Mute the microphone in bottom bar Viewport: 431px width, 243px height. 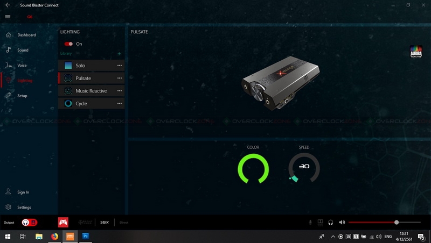[310, 223]
